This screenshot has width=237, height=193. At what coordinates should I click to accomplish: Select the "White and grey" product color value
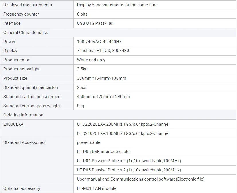(x=91, y=60)
